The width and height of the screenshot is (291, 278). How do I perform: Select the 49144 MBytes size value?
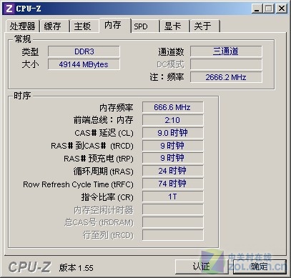tap(84, 64)
